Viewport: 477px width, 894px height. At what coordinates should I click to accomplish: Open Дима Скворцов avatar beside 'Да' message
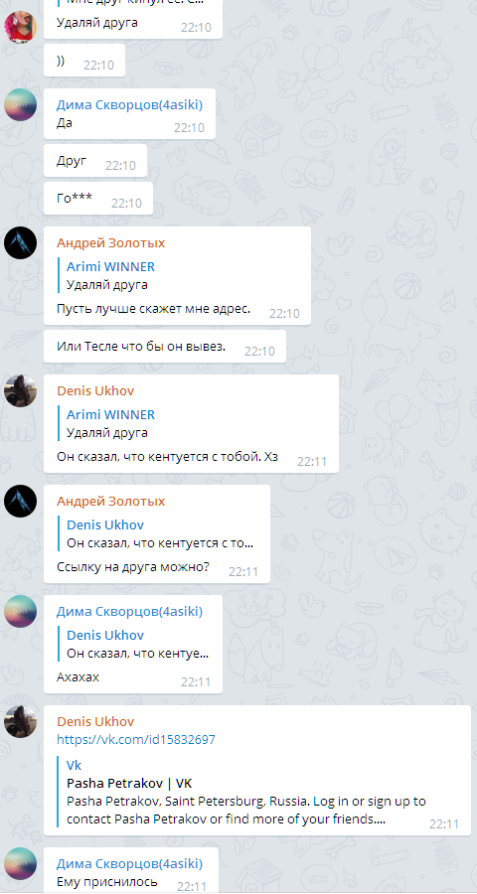[x=21, y=105]
